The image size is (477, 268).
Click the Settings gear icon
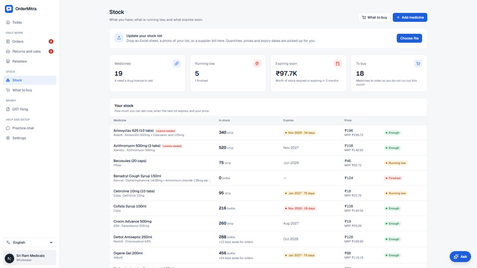[x=8, y=138]
